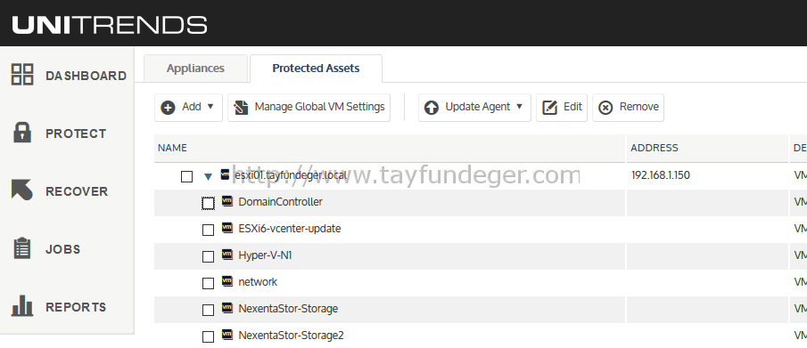Image resolution: width=807 pixels, height=348 pixels.
Task: Click the Remove button
Action: click(x=628, y=108)
